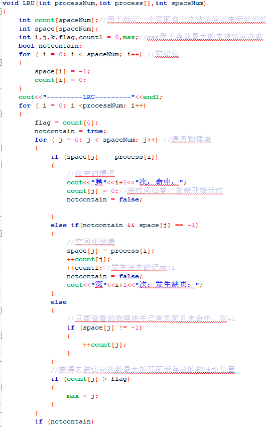The image size is (266, 427).
Task: Click the declaration 'int i,j,k,flag,count1 = 0,max;'
Action: [x=79, y=37]
